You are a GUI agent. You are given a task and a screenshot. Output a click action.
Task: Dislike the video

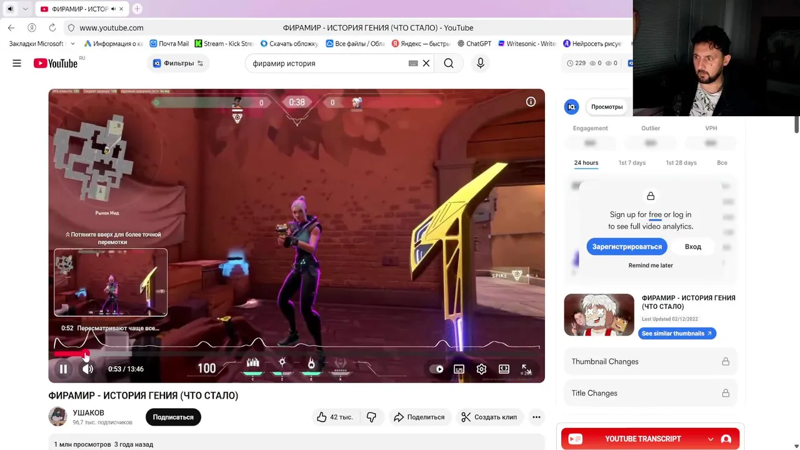(x=371, y=417)
